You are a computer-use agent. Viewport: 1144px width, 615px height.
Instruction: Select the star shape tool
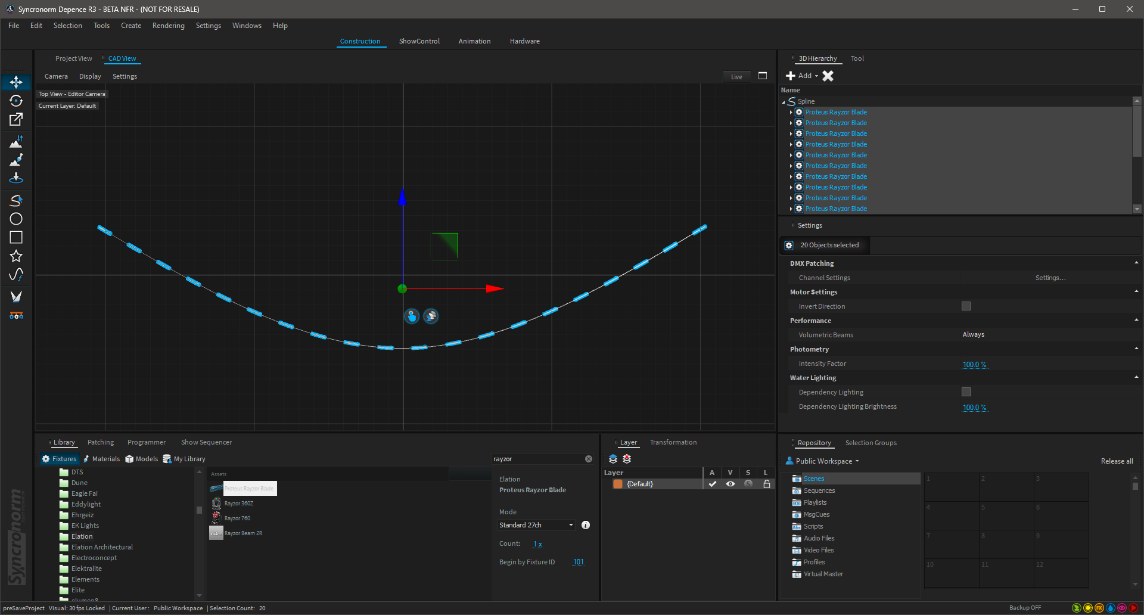coord(16,256)
